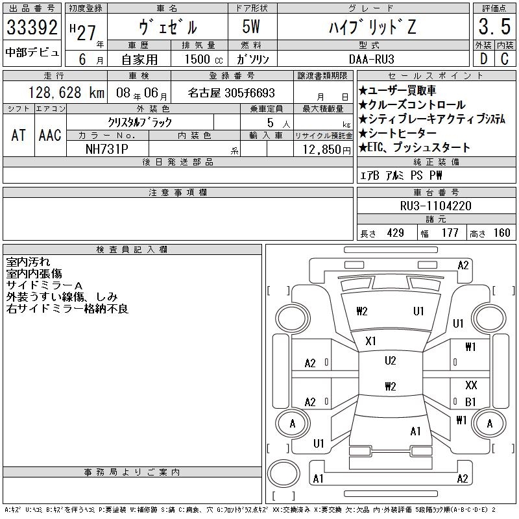
Task: Select sales point ★シティブレーキアクティブシステム
Action: (431, 119)
